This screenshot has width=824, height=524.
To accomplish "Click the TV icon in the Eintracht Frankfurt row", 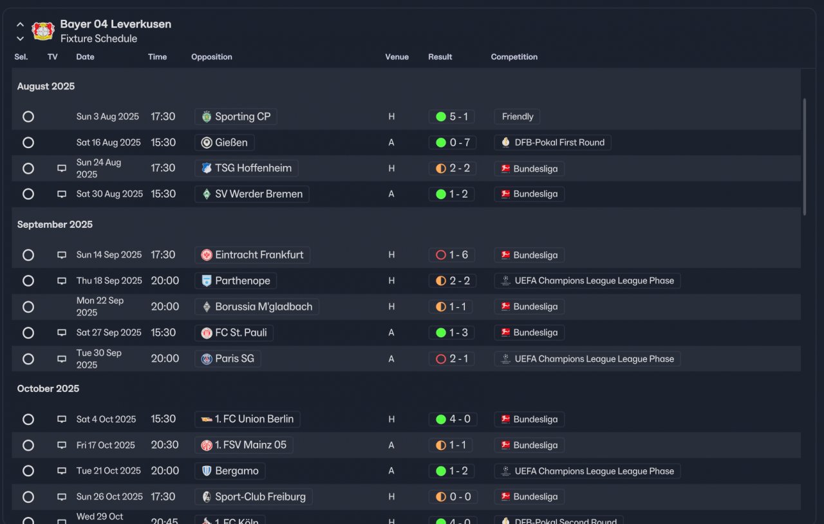I will [x=62, y=255].
